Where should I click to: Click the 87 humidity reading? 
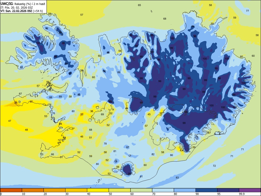128,147
